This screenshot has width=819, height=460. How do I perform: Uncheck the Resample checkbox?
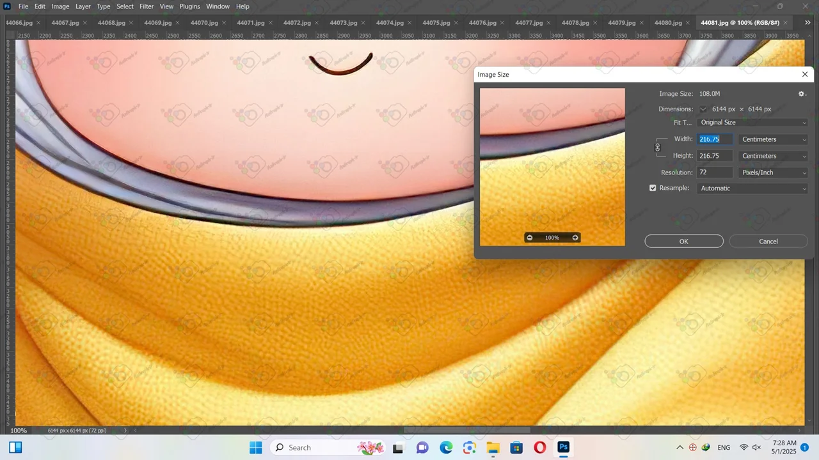653,188
